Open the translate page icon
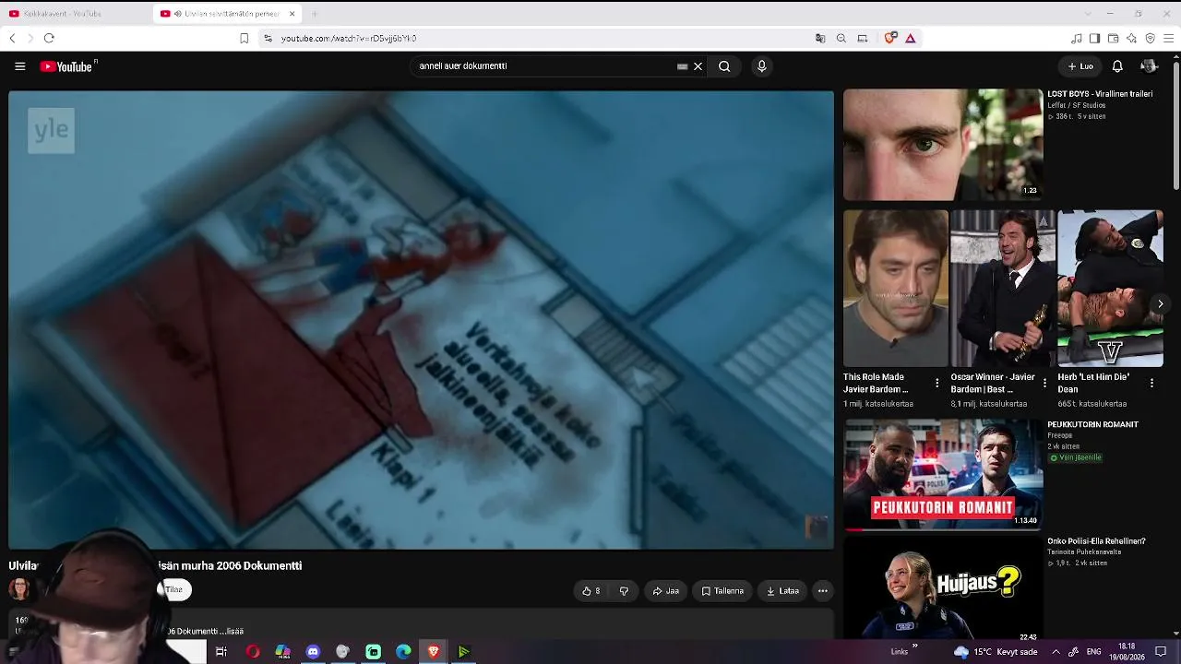This screenshot has width=1181, height=664. pos(820,38)
